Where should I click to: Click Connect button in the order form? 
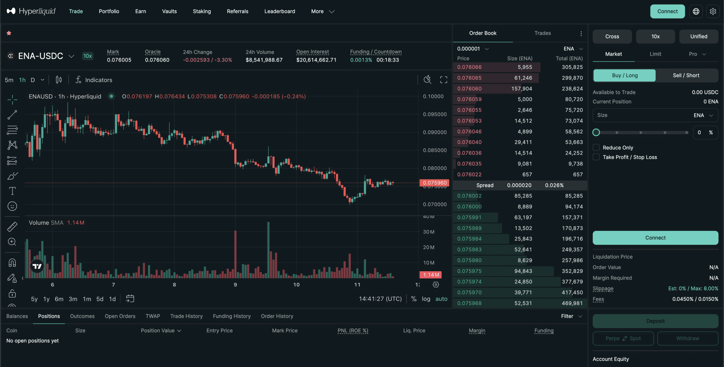[655, 238]
